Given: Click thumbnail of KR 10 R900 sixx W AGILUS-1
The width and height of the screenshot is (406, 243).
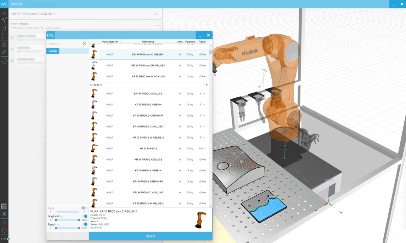Looking at the screenshot, I should click(94, 76).
